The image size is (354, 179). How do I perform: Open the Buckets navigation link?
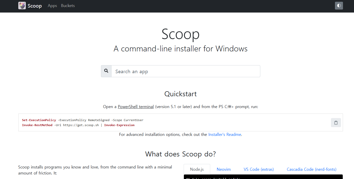click(x=68, y=6)
